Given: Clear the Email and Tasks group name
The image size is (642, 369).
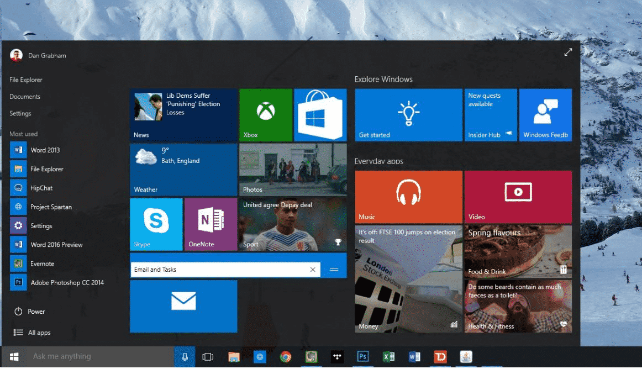Looking at the screenshot, I should point(313,270).
